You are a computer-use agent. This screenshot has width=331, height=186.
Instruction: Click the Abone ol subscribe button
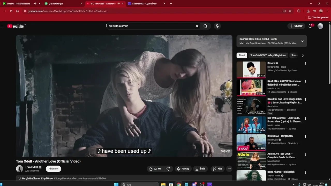point(54,169)
